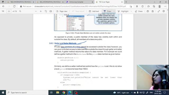Expand Draw tool ink options
The image size is (169, 95).
point(114,11)
